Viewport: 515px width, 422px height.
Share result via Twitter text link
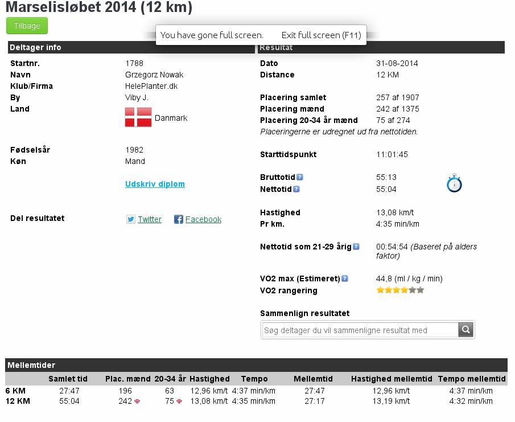150,219
